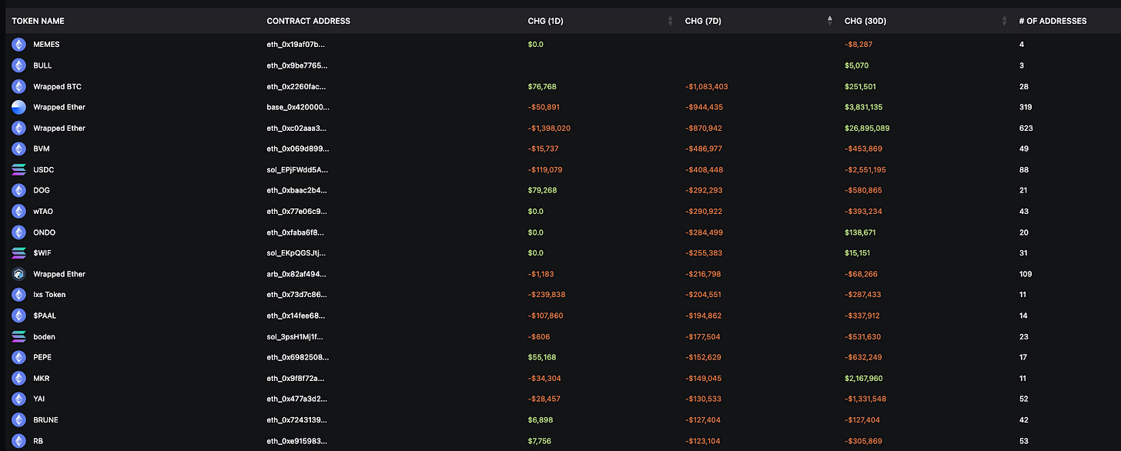The height and width of the screenshot is (451, 1121).
Task: Click the YAI token Ethereum icon
Action: click(x=18, y=399)
